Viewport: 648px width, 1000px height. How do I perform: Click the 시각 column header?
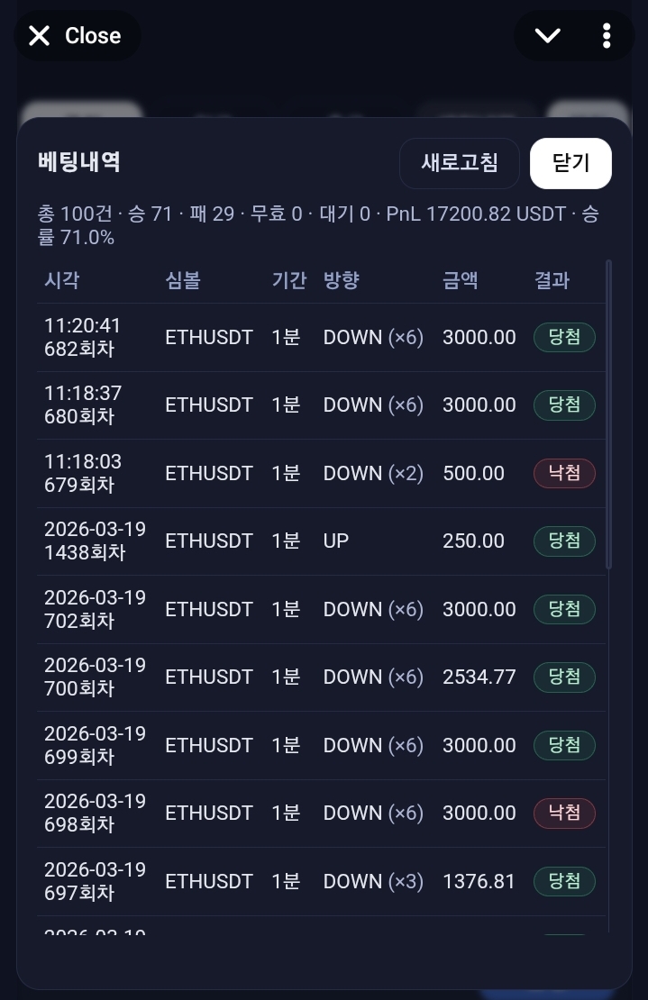[61, 280]
